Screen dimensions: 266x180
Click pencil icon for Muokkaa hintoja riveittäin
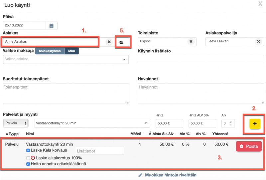(x=140, y=175)
